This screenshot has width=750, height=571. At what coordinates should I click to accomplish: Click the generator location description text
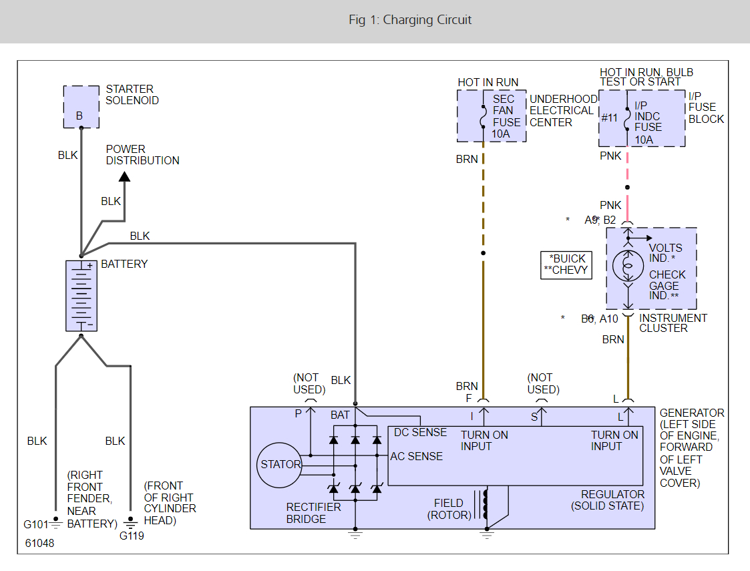[692, 447]
